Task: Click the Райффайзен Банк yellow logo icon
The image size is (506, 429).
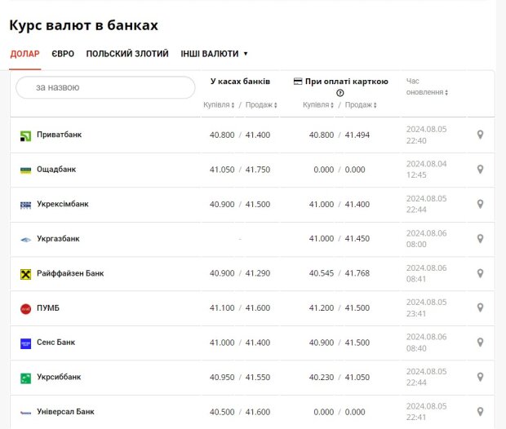Action: 26,274
